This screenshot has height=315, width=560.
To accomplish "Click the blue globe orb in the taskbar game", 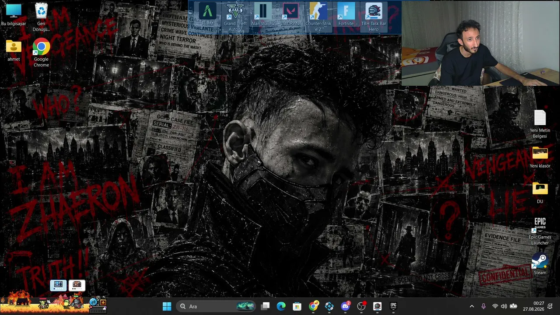I will click(x=93, y=302).
